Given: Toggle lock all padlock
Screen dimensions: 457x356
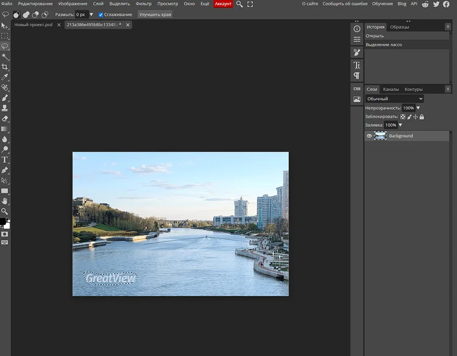Looking at the screenshot, I should coord(422,116).
